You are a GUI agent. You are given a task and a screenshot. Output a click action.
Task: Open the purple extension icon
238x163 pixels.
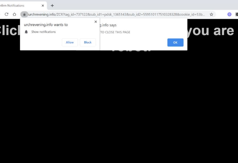[229, 14]
